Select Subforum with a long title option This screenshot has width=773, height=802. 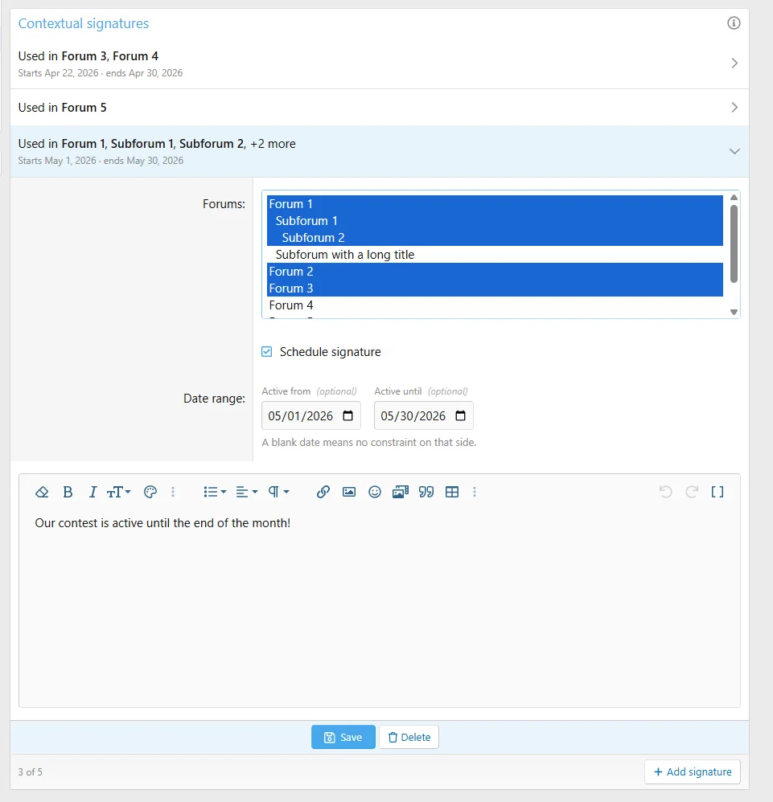click(x=495, y=254)
